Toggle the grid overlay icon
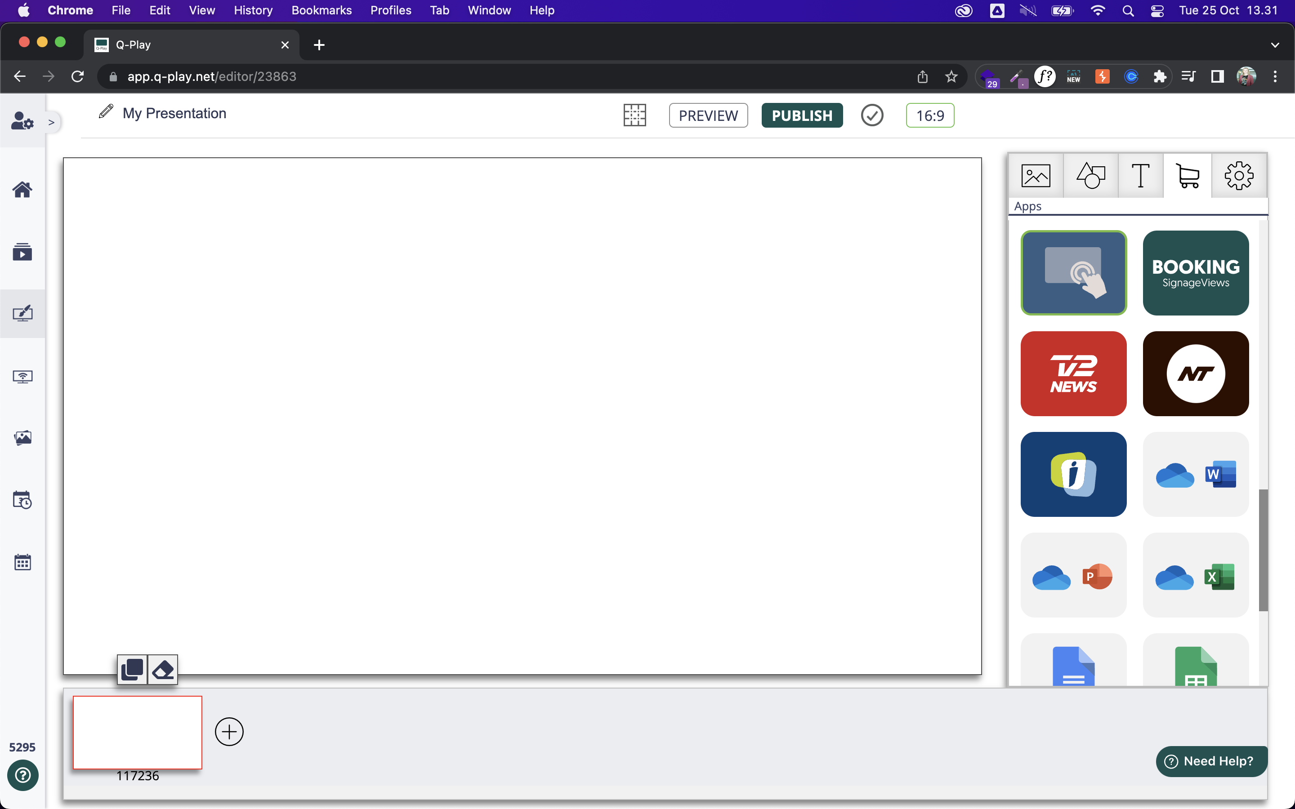Image resolution: width=1295 pixels, height=809 pixels. (634, 115)
